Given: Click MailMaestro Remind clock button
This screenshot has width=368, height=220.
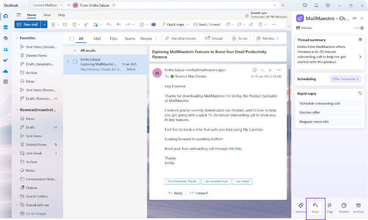Looking at the screenshot, I should pos(344,208).
